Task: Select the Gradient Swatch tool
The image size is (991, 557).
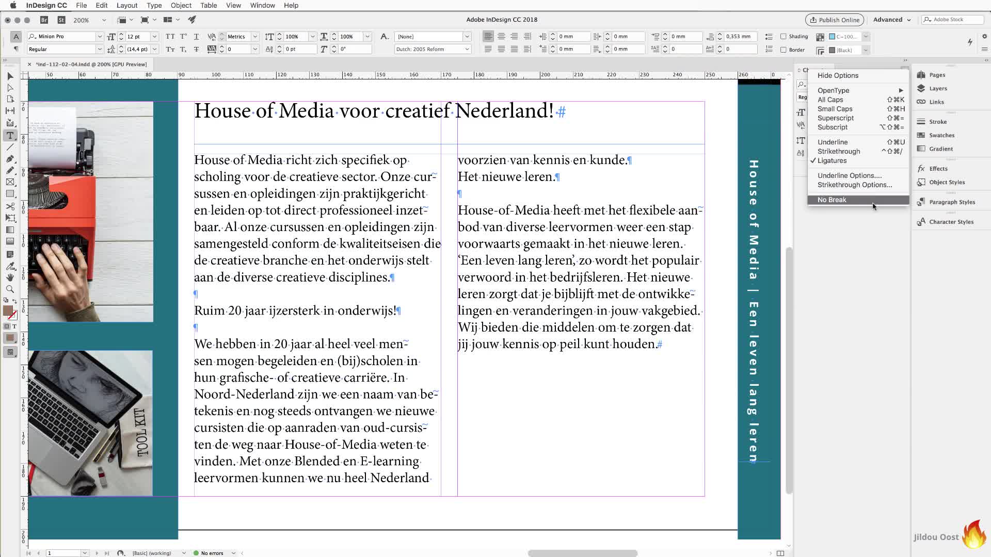Action: tap(10, 230)
